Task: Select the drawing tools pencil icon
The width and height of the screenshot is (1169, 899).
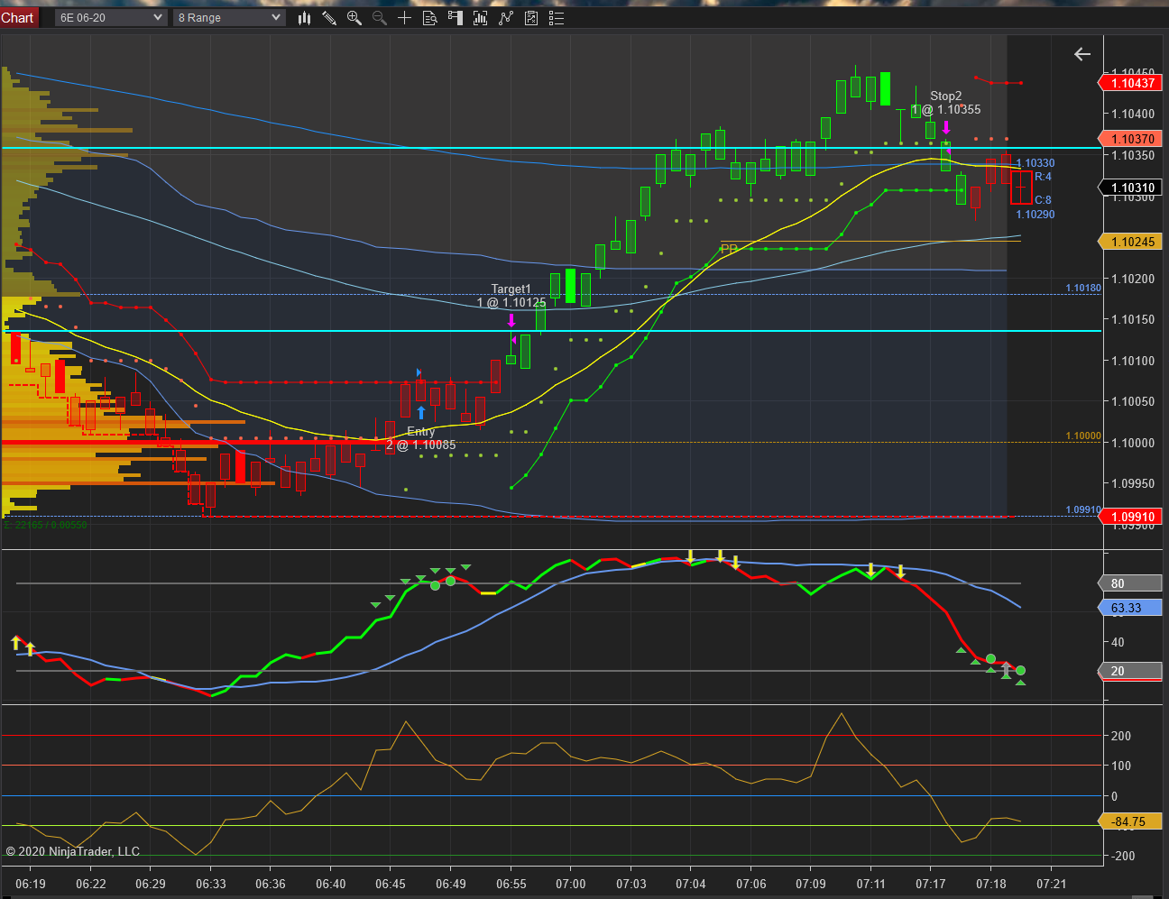Action: [329, 18]
